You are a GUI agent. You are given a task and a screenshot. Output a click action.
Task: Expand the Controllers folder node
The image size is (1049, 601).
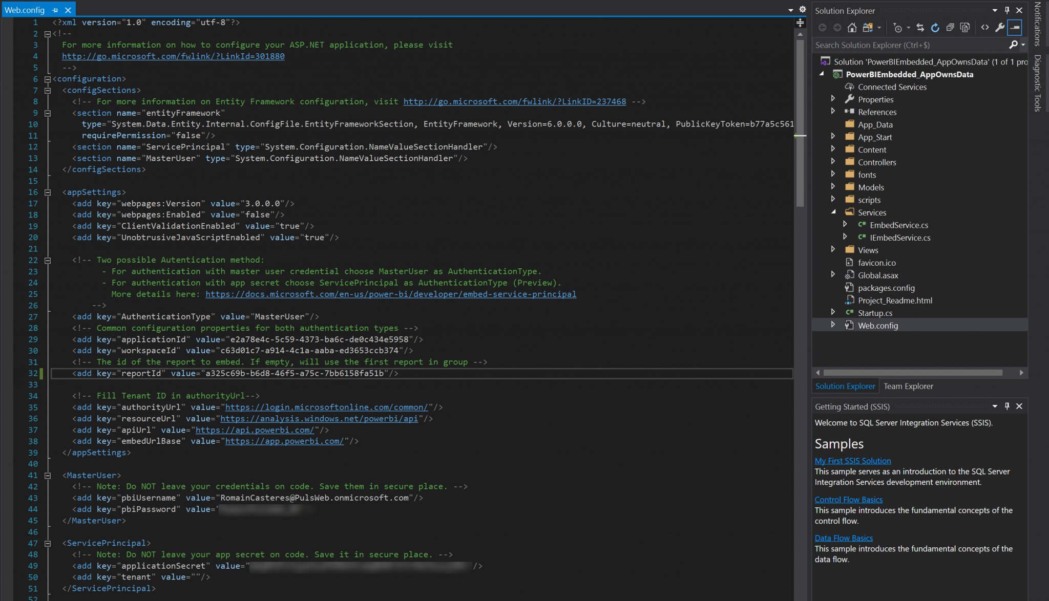click(x=833, y=162)
